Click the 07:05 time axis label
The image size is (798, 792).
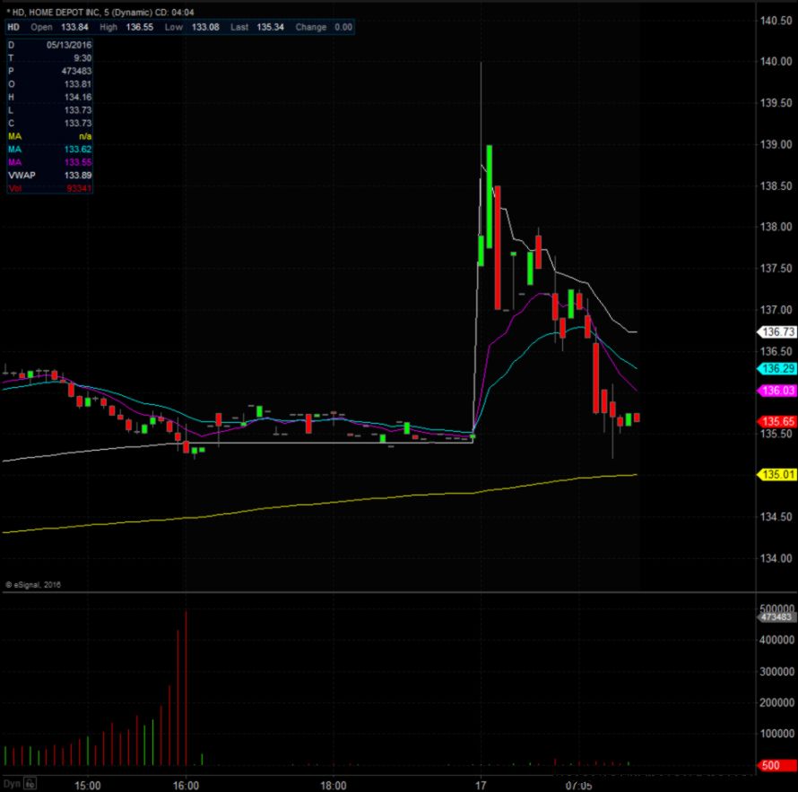[578, 786]
